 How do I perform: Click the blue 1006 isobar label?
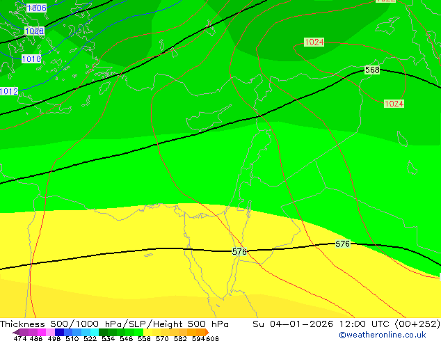37,8
